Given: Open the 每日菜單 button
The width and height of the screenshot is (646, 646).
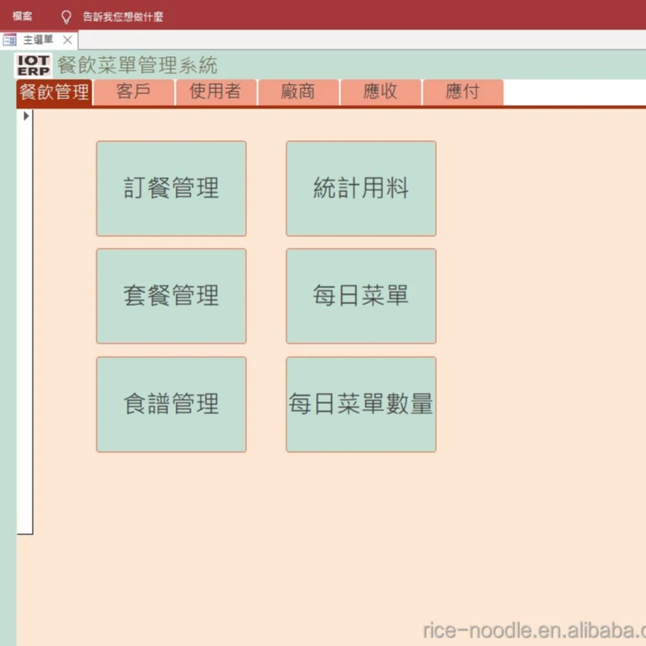Looking at the screenshot, I should 361,297.
